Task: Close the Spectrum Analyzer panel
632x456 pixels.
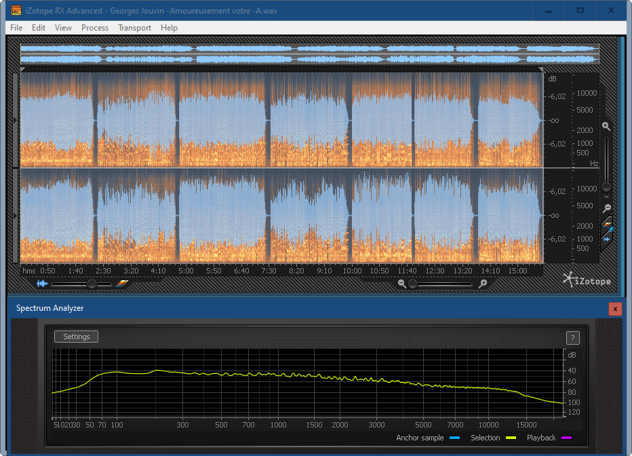Action: click(615, 309)
